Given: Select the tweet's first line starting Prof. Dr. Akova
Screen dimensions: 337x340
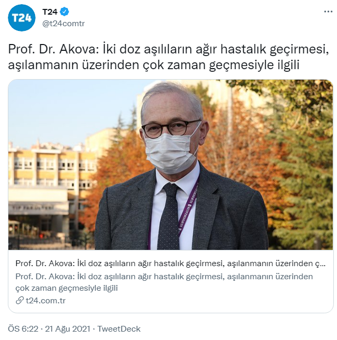Looking at the screenshot, I should [x=168, y=49].
